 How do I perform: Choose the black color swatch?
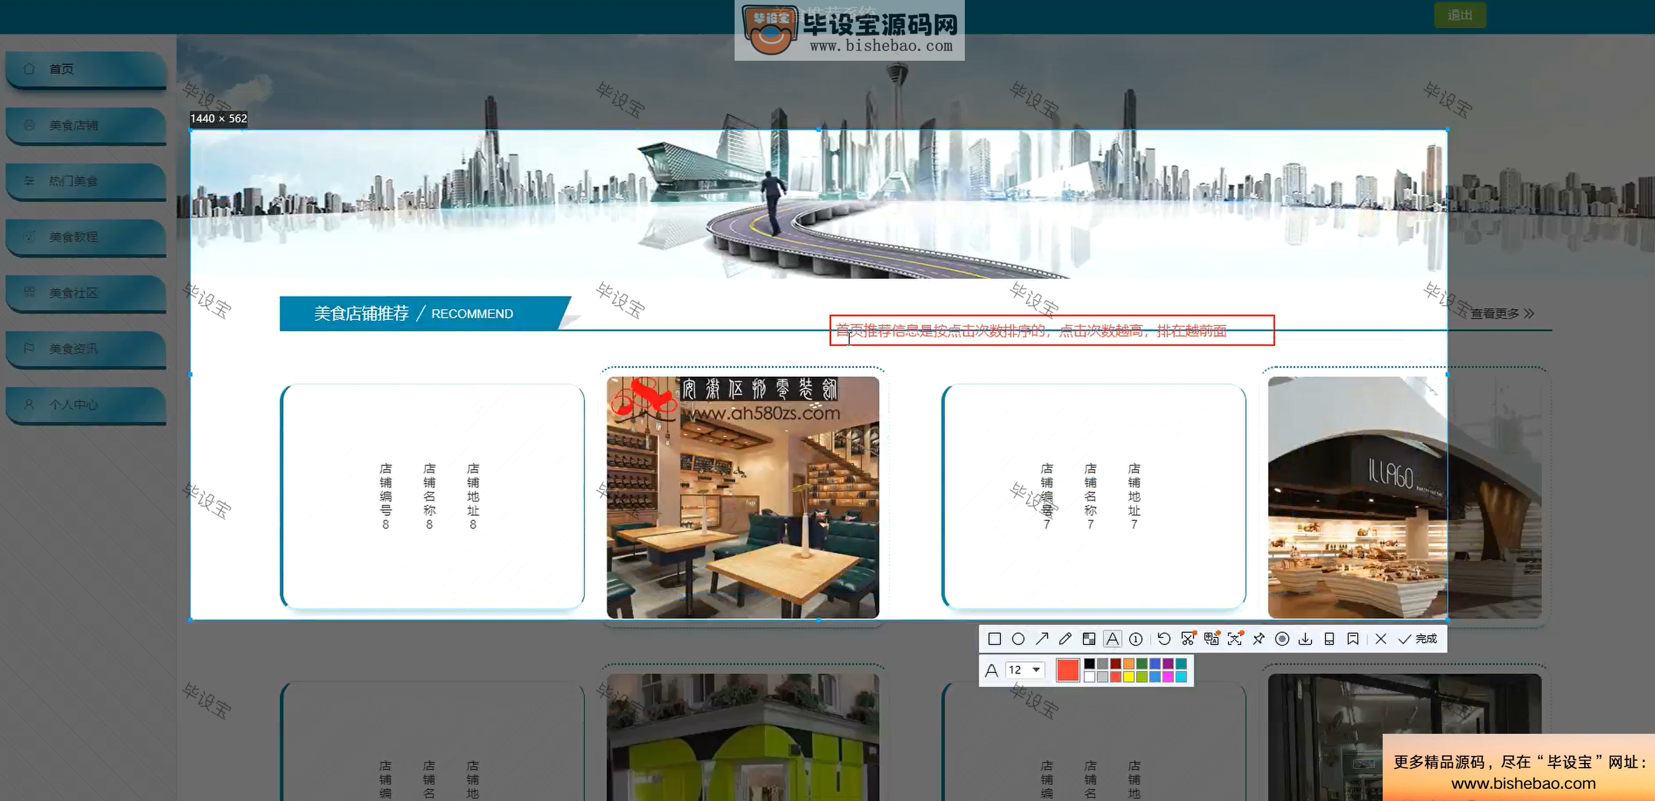[x=1090, y=664]
